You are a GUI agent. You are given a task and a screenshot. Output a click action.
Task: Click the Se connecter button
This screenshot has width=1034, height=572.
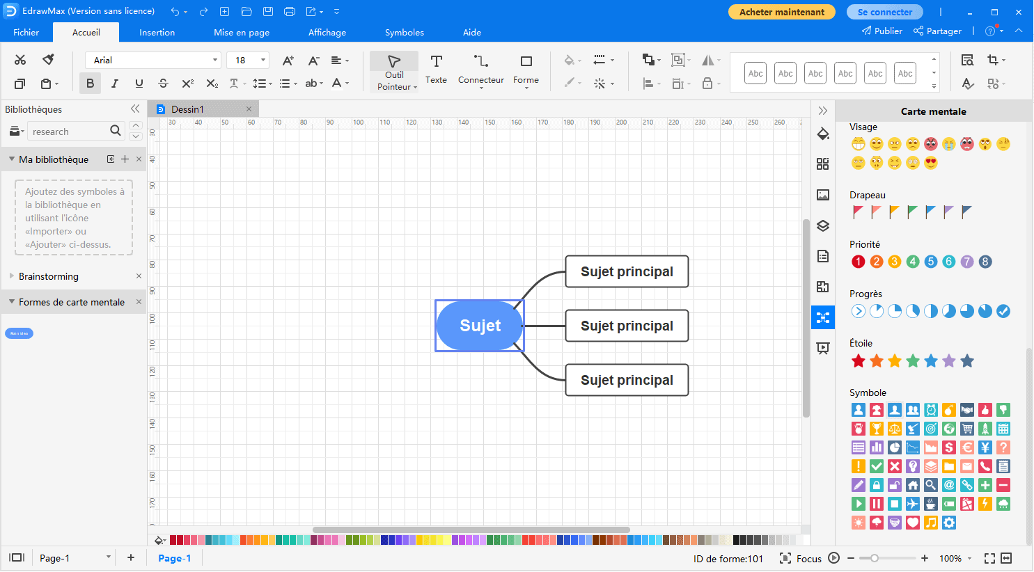(884, 12)
